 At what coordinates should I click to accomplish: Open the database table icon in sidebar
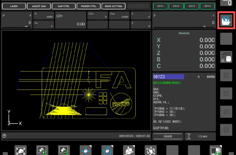[x=226, y=57]
